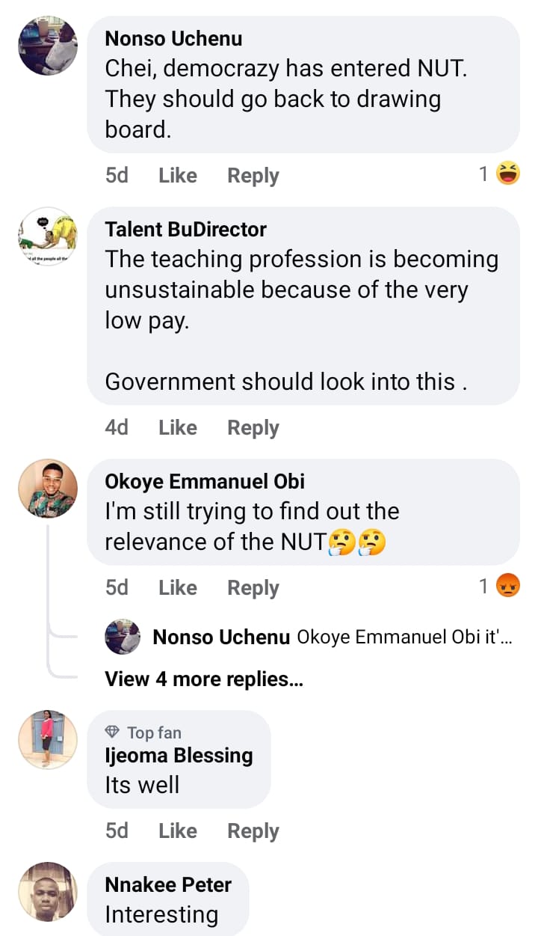Click the Top fan diamond badge icon
The height and width of the screenshot is (936, 538).
tap(113, 732)
